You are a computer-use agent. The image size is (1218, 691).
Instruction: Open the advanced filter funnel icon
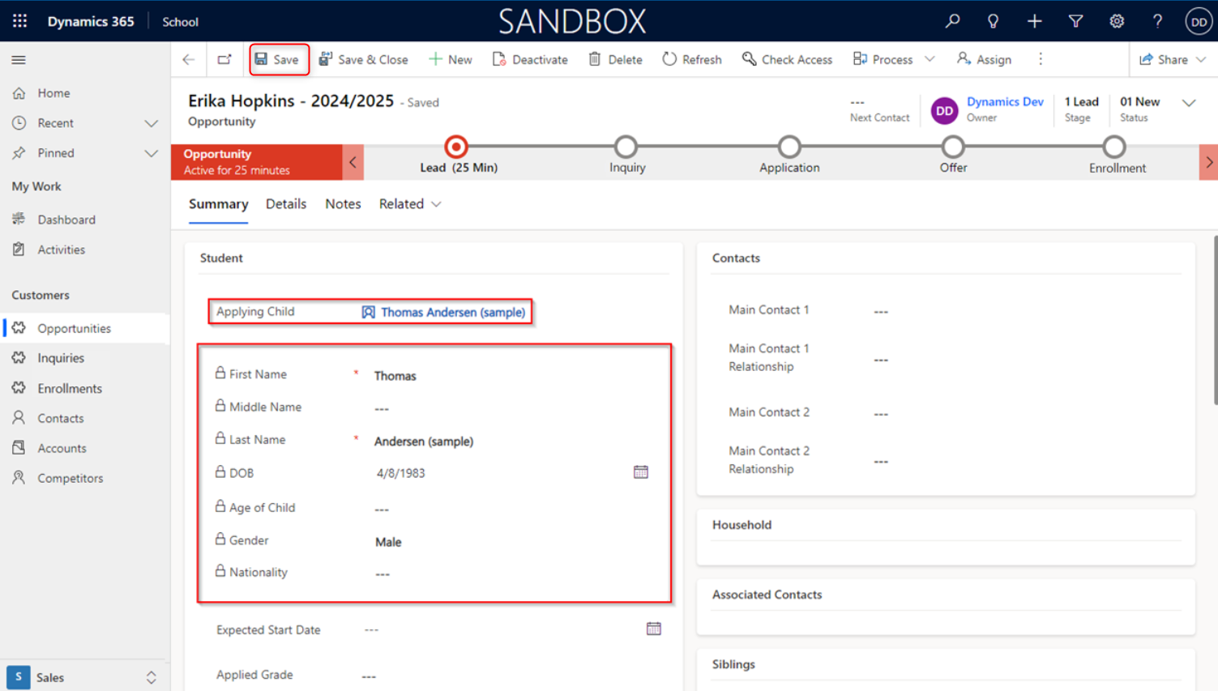point(1075,21)
